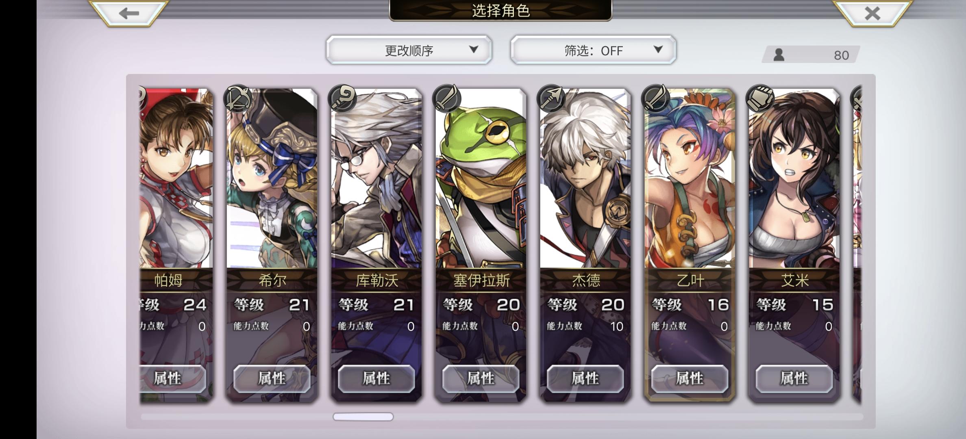
Task: Click the back arrow button
Action: pos(128,13)
